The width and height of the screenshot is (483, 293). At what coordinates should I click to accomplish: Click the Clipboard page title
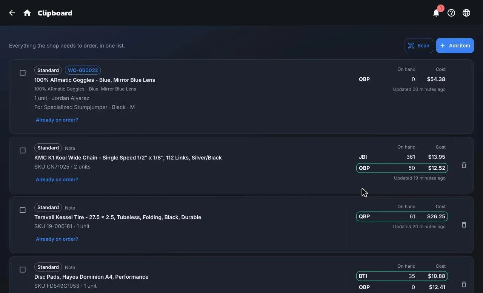coord(55,13)
